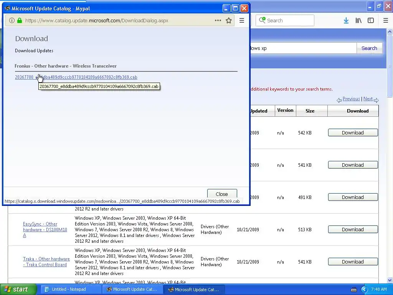This screenshot has height=295, width=393.
Task: Open the main browser hamburger menu
Action: pos(386,21)
